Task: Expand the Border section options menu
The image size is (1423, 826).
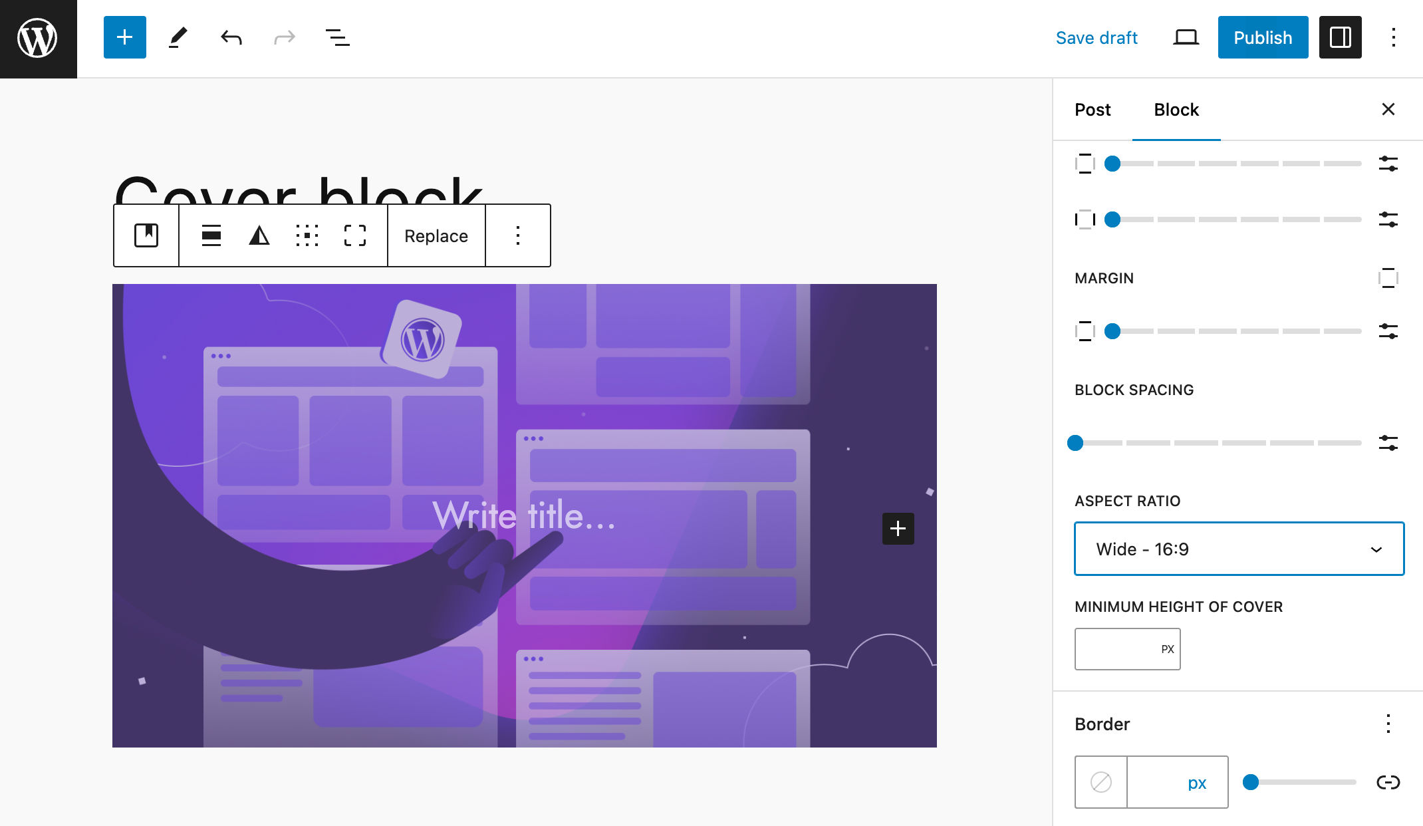Action: [1386, 724]
